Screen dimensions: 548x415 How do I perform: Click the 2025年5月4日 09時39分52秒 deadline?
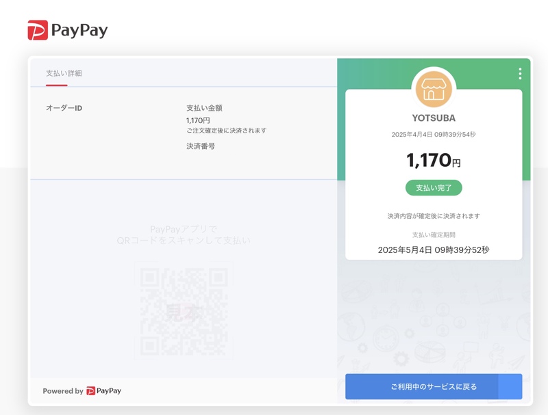click(x=434, y=250)
